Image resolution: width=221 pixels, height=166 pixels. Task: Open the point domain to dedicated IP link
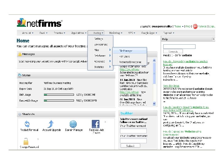click(186, 109)
